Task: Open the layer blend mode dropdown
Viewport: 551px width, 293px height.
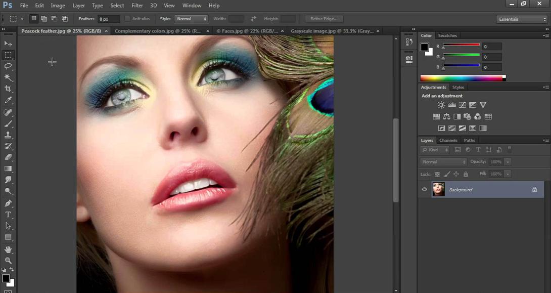Action: 443,162
